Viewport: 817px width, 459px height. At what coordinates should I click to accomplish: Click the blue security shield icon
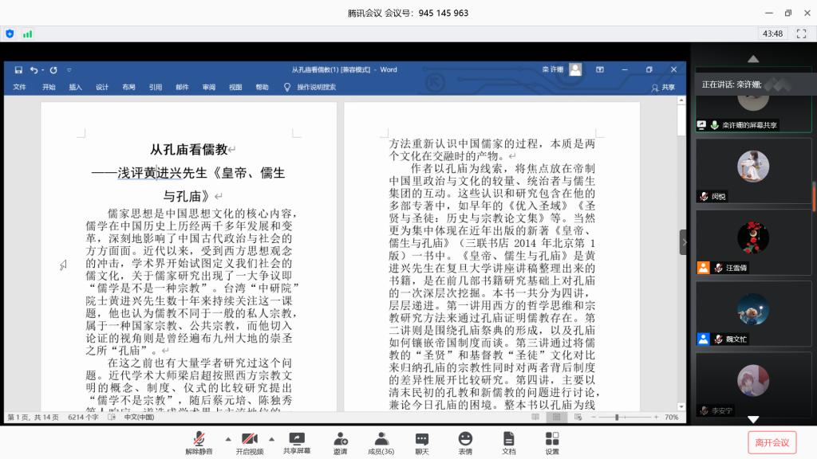(10, 34)
